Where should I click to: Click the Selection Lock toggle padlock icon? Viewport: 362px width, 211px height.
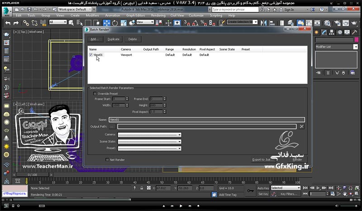(142, 188)
